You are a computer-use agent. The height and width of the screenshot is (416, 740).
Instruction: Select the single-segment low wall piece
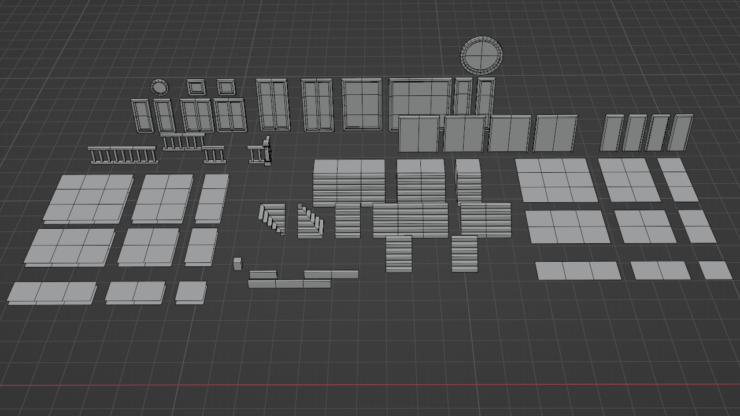[262, 274]
